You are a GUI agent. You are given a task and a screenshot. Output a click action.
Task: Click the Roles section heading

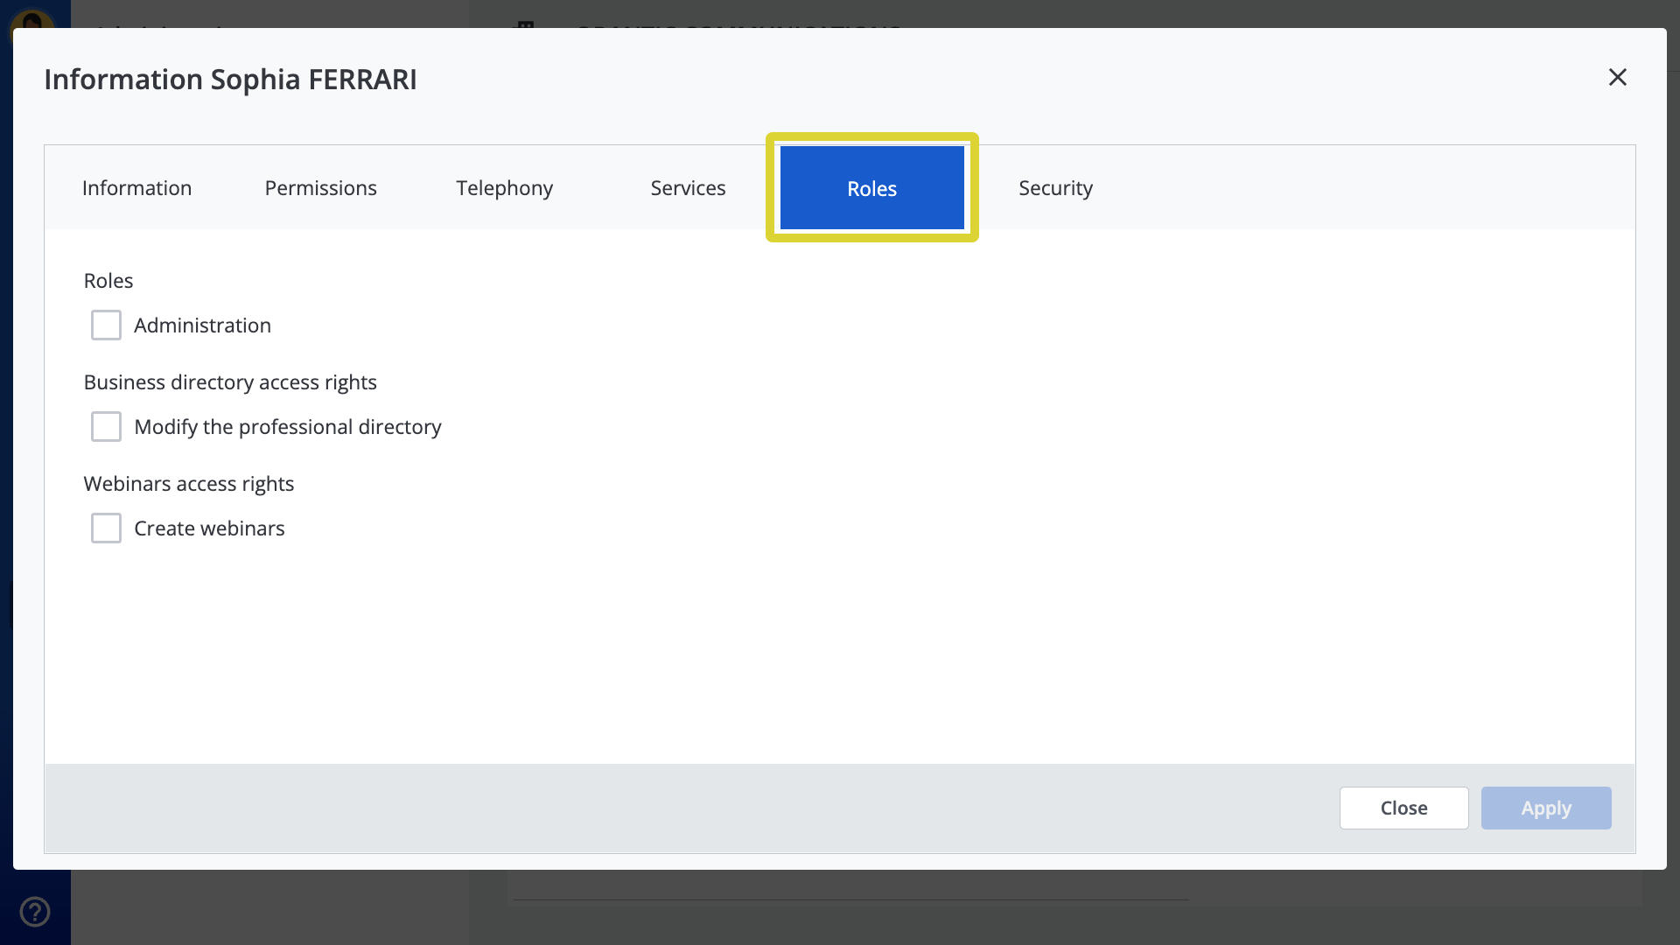coord(108,280)
